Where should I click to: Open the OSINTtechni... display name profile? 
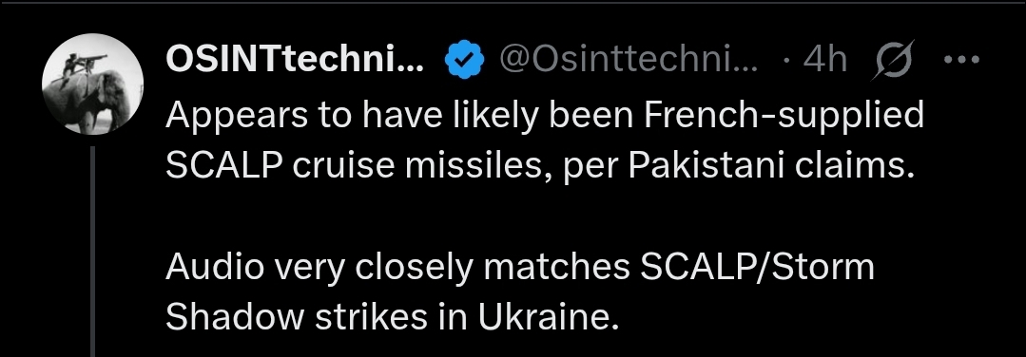295,60
